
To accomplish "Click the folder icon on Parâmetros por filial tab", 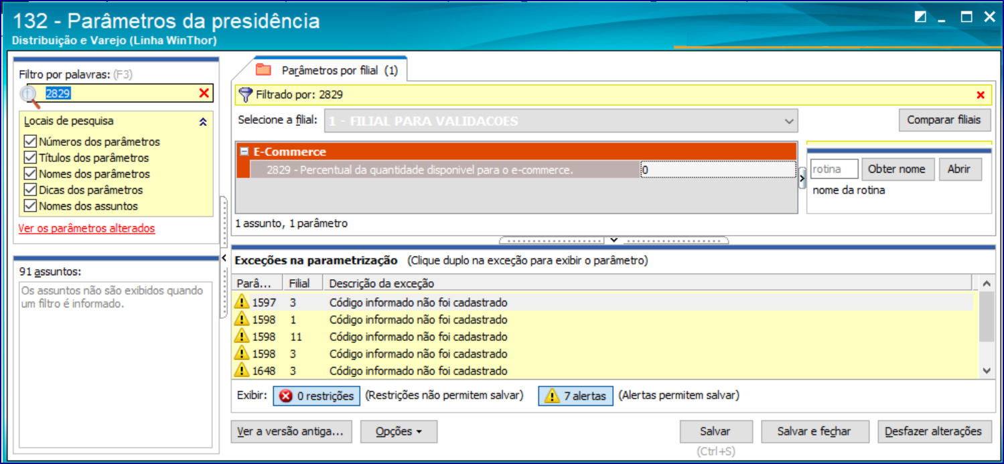I will tap(263, 70).
